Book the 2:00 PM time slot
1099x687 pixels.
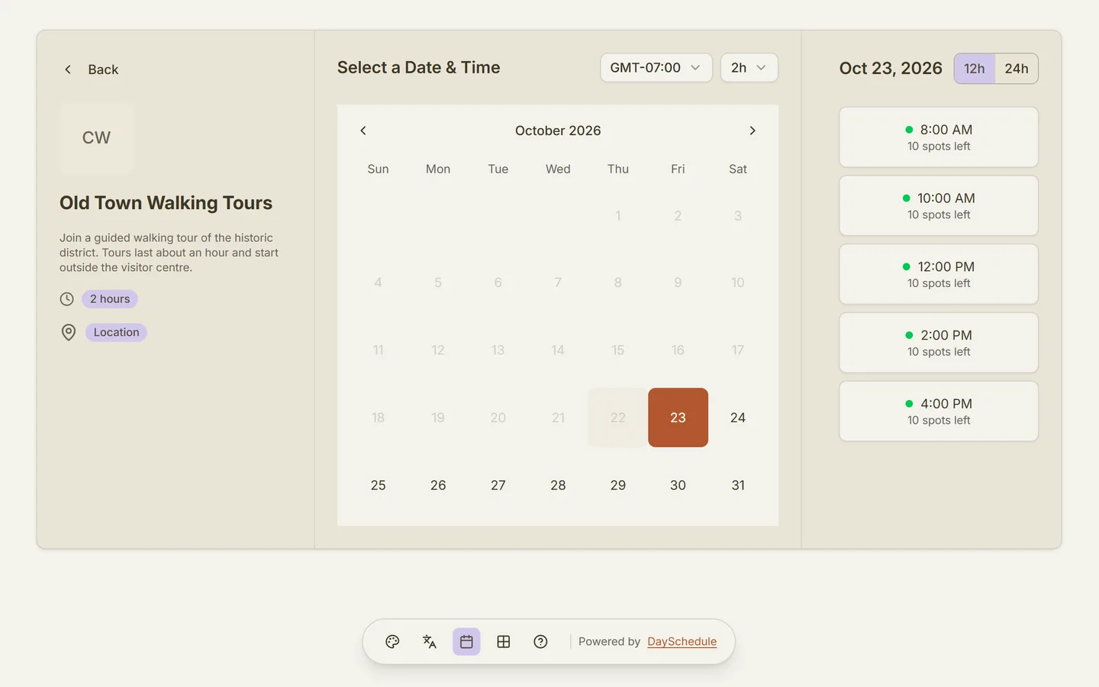[x=939, y=343]
